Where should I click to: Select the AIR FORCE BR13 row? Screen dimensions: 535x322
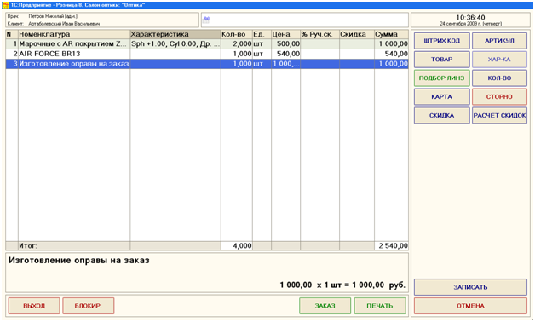click(x=207, y=54)
